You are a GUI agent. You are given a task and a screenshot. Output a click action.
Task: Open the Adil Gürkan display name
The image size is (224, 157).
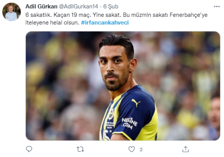[x=41, y=6]
